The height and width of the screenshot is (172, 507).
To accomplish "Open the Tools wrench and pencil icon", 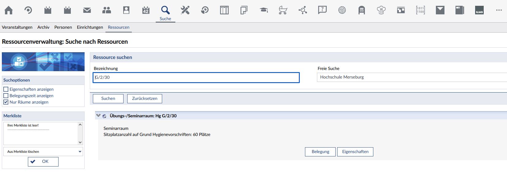I will pyautogui.click(x=185, y=10).
